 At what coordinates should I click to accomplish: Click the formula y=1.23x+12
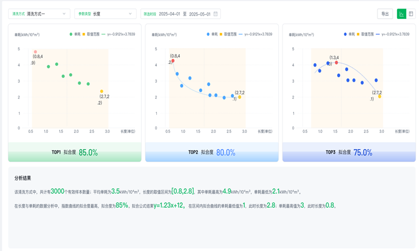(x=169, y=206)
